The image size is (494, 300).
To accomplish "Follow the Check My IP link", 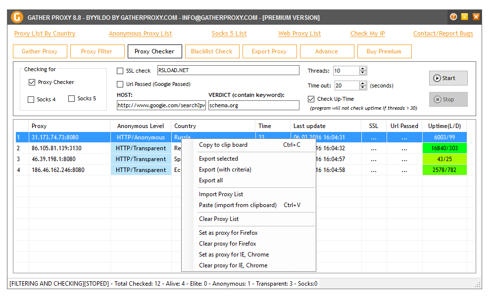I will (368, 33).
